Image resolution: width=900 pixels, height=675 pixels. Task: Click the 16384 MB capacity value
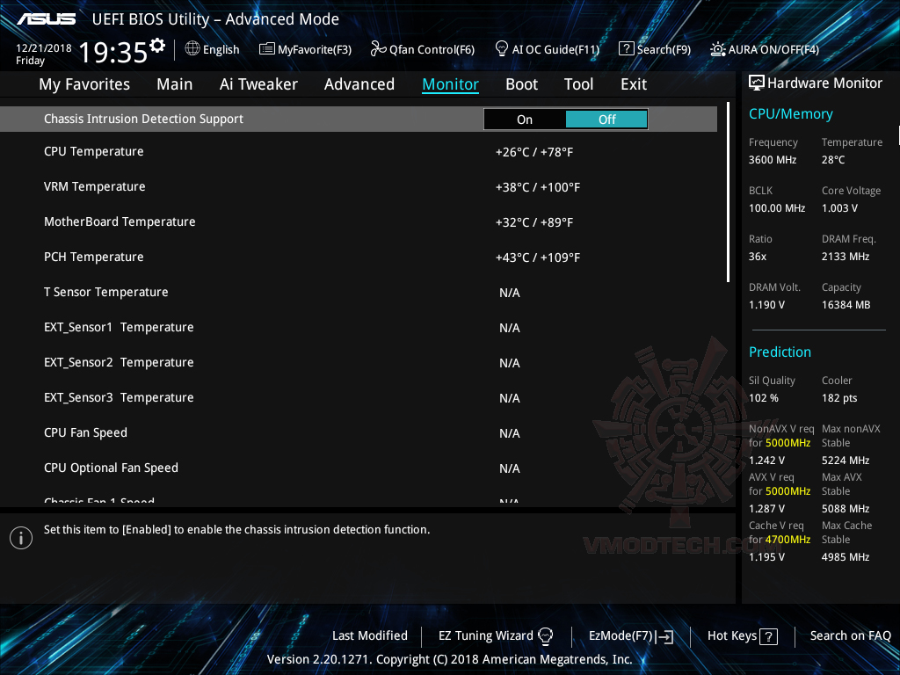coord(846,305)
